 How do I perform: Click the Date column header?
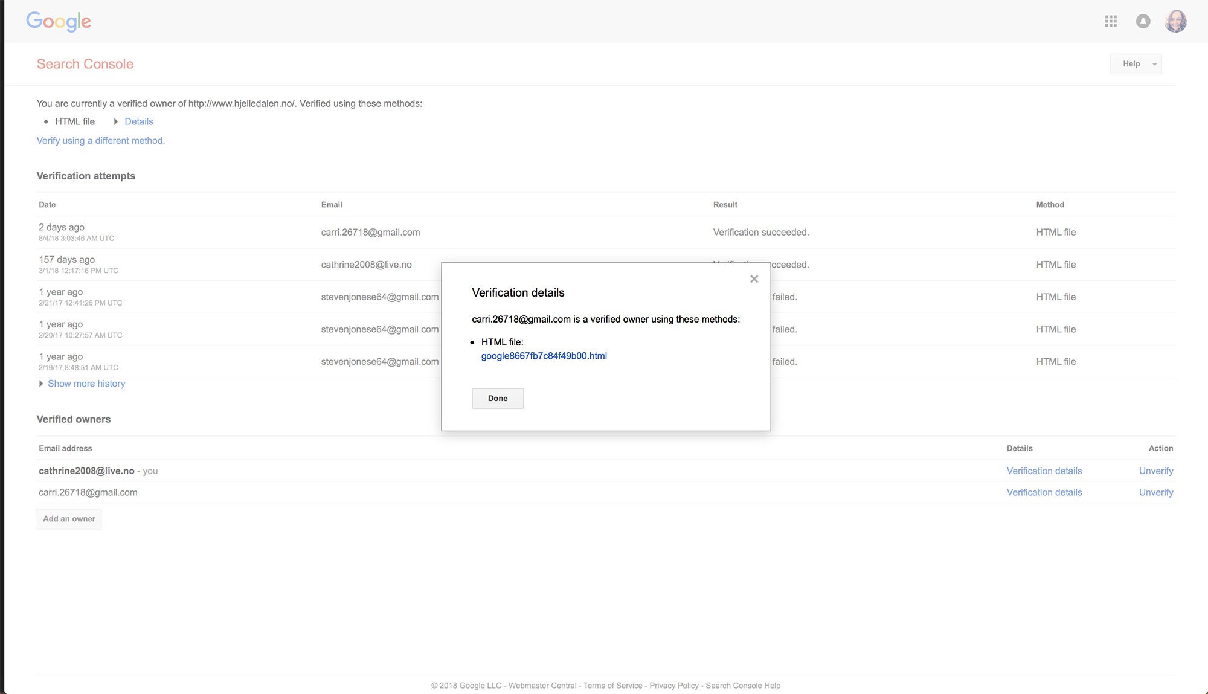(47, 205)
